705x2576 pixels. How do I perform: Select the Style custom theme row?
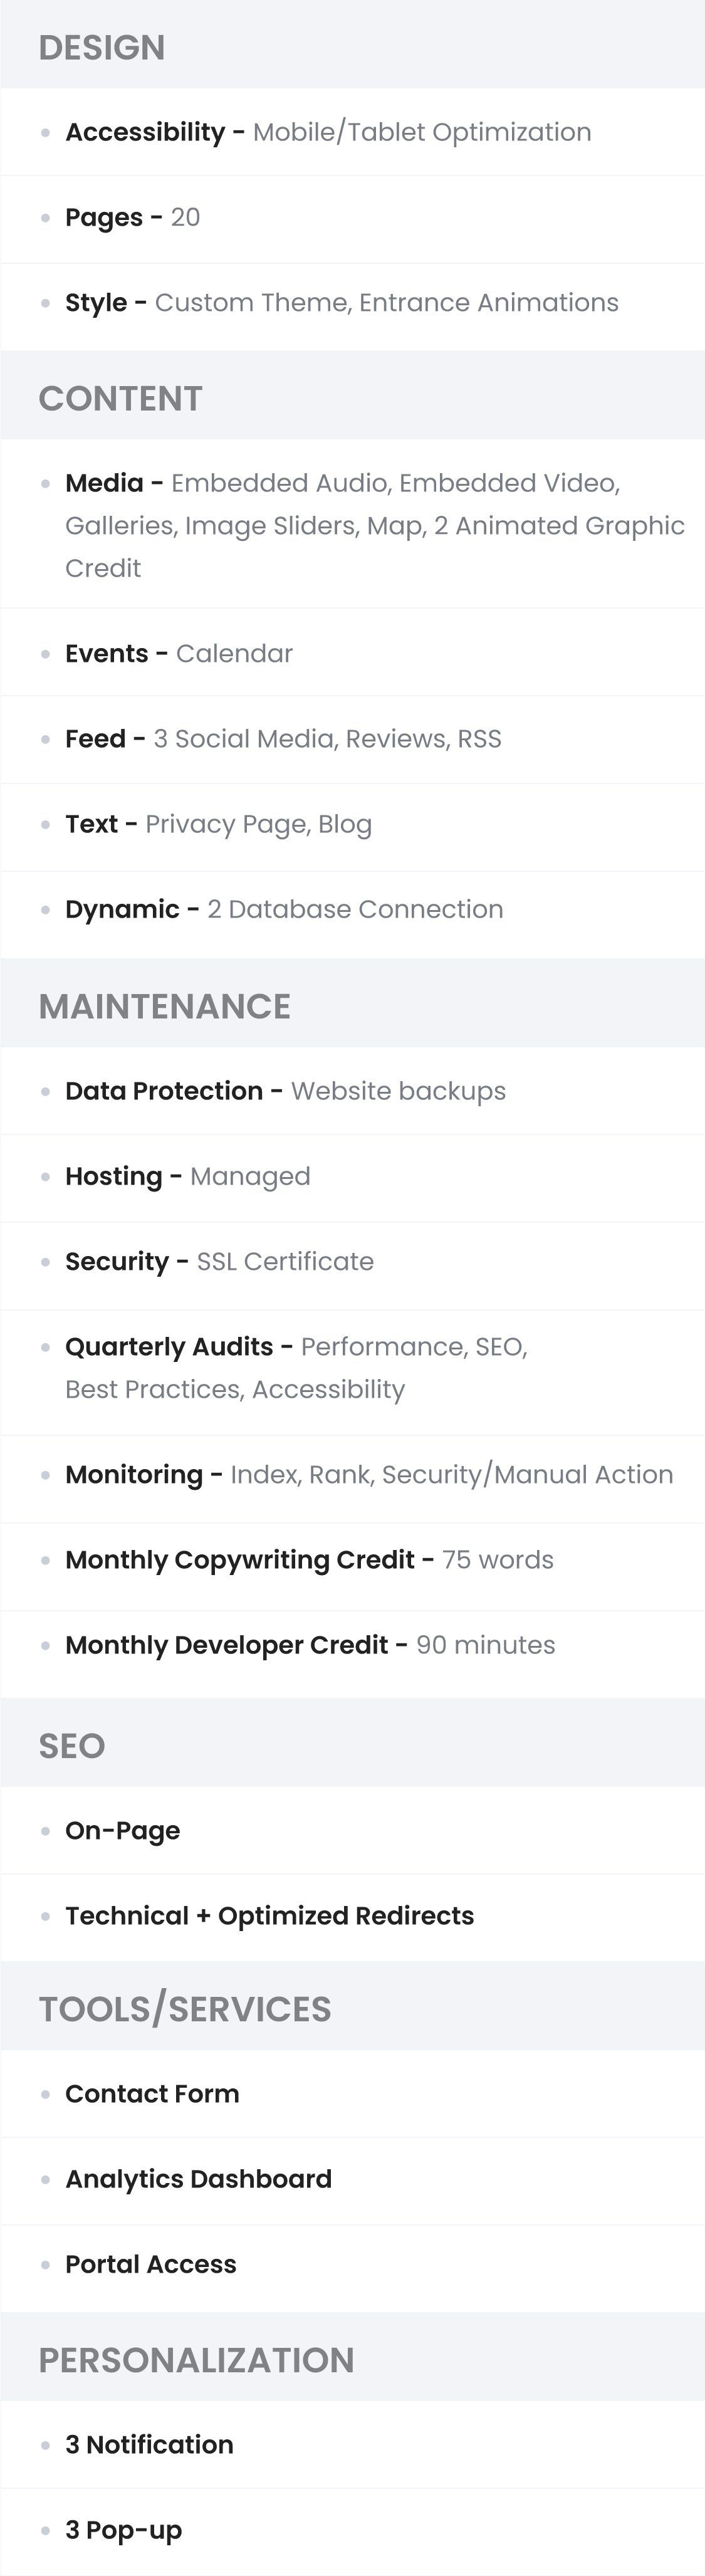click(x=341, y=302)
